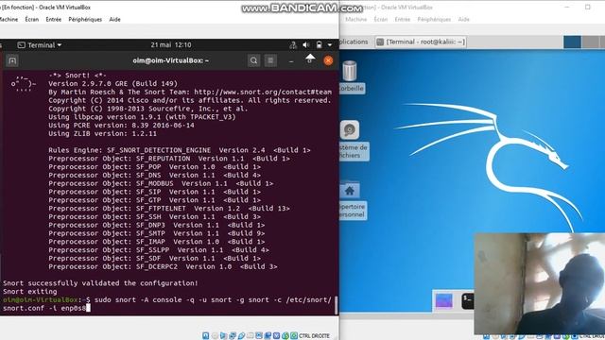The height and width of the screenshot is (340, 605).
Task: Open the Machine menu in right VirtualBox window
Action: point(355,19)
